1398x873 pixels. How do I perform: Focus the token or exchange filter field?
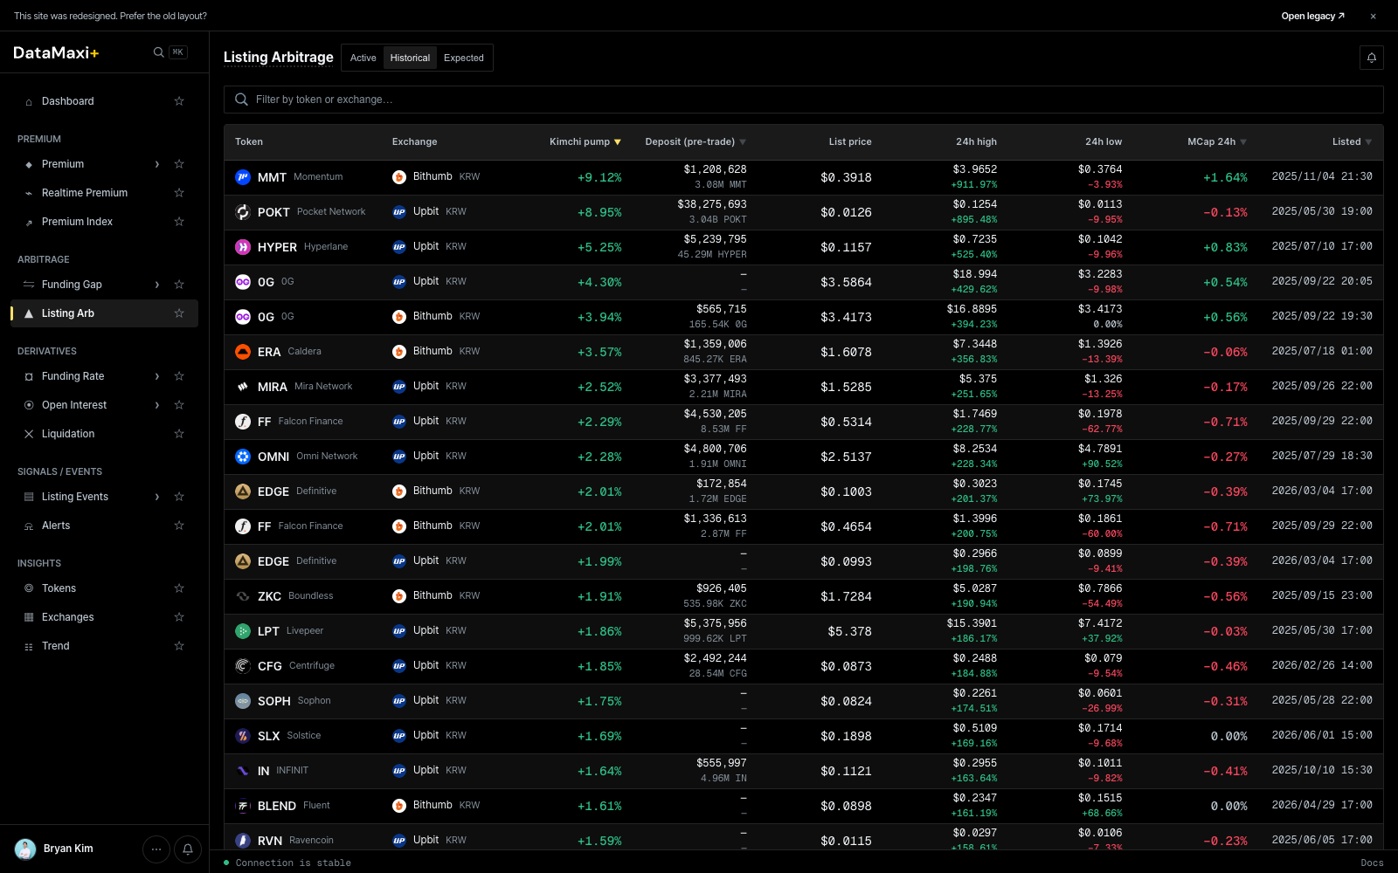tap(804, 100)
